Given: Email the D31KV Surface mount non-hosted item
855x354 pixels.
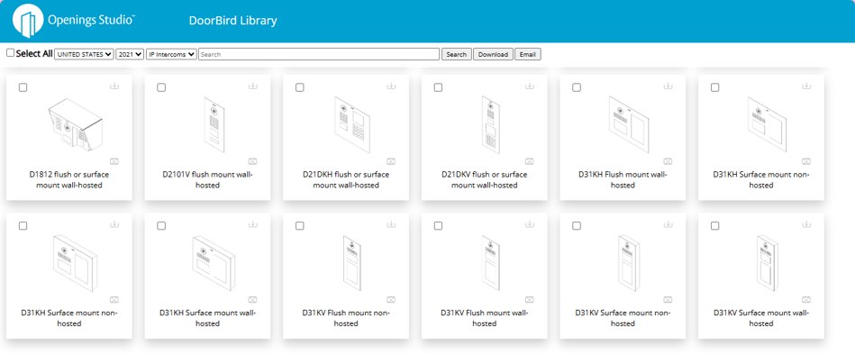Looking at the screenshot, I should pos(669,299).
